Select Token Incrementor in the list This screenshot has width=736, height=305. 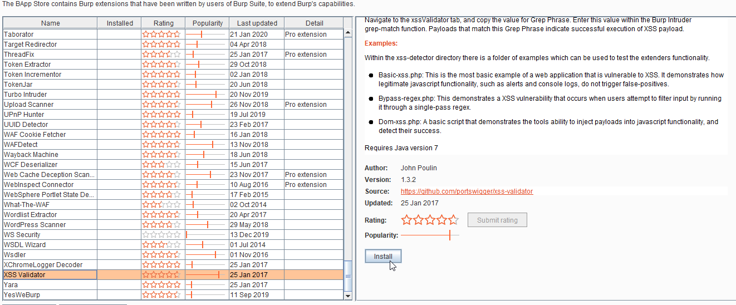click(x=173, y=75)
